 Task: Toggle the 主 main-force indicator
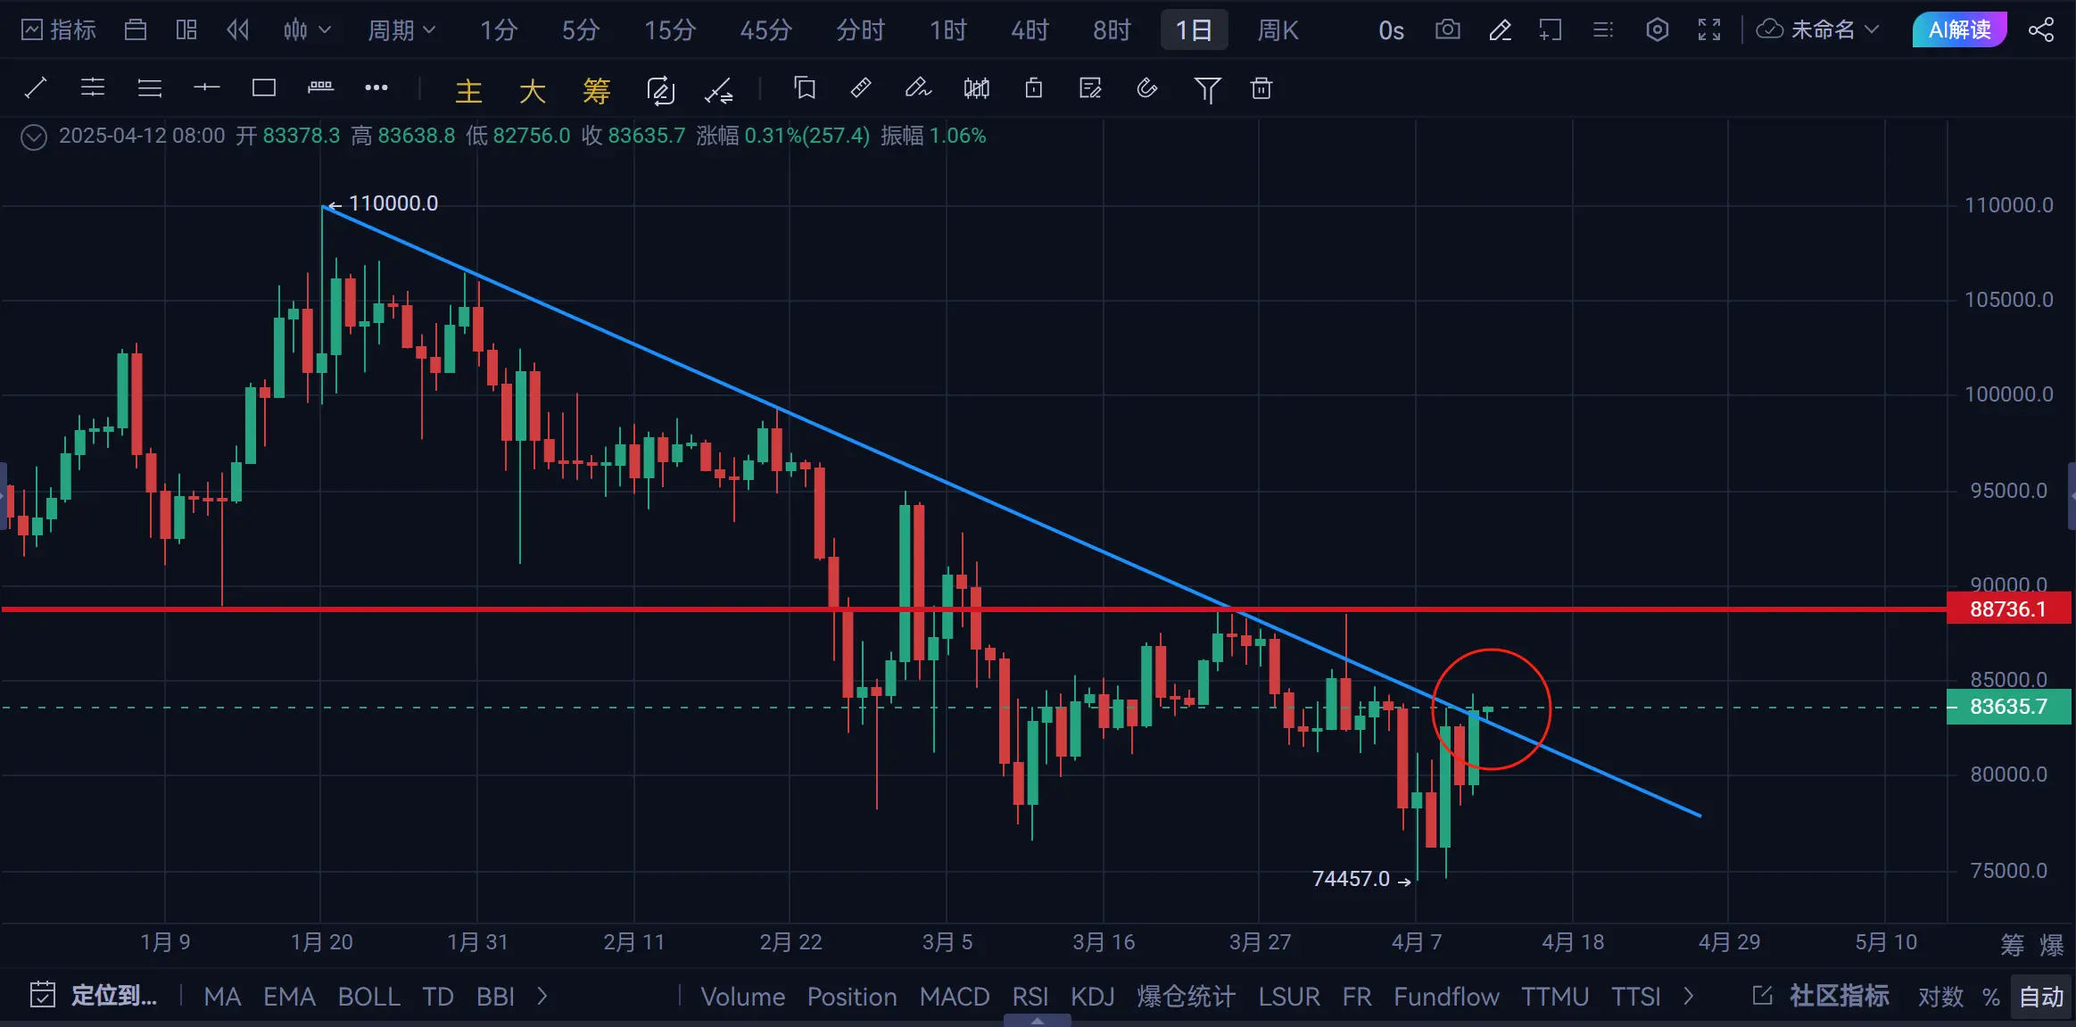468,90
